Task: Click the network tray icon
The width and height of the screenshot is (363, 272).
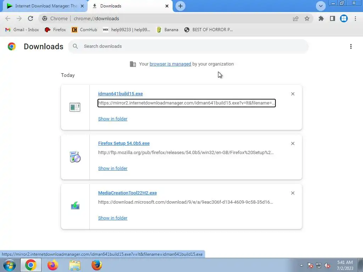Action: [319, 265]
